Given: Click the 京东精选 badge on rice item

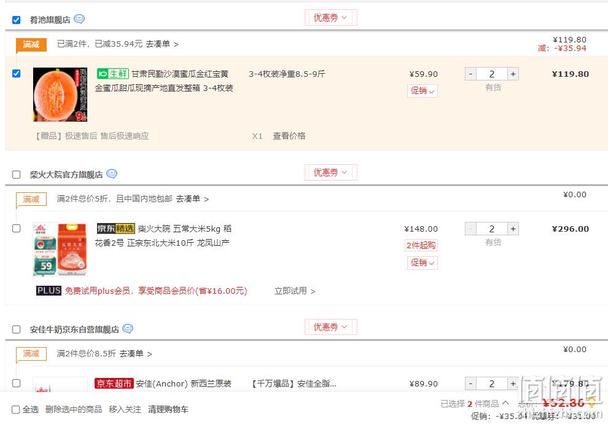Looking at the screenshot, I should (x=115, y=229).
